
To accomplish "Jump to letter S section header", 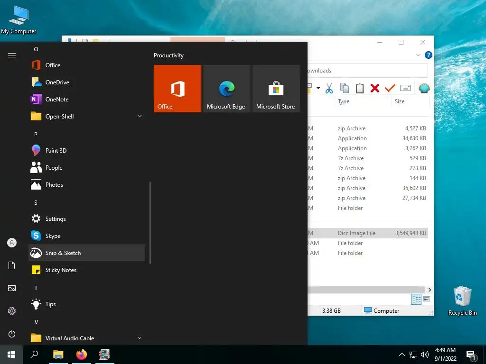I will coord(36,203).
